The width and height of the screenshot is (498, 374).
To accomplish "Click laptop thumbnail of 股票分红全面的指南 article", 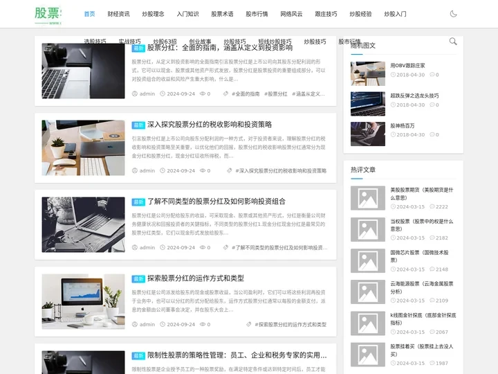I will (x=83, y=71).
